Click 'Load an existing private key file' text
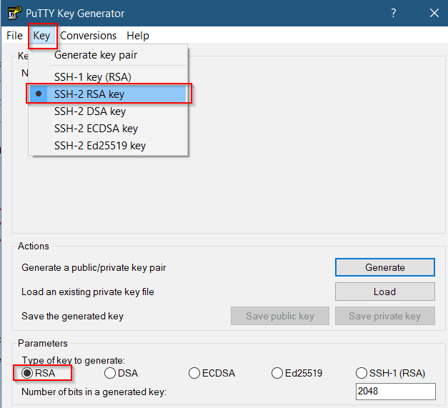The height and width of the screenshot is (408, 448). coord(88,292)
